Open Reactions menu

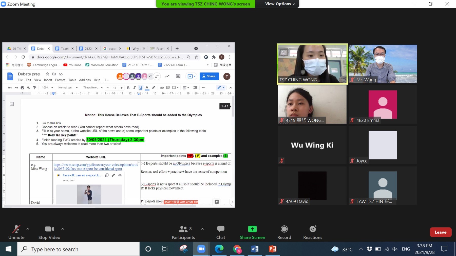(313, 232)
